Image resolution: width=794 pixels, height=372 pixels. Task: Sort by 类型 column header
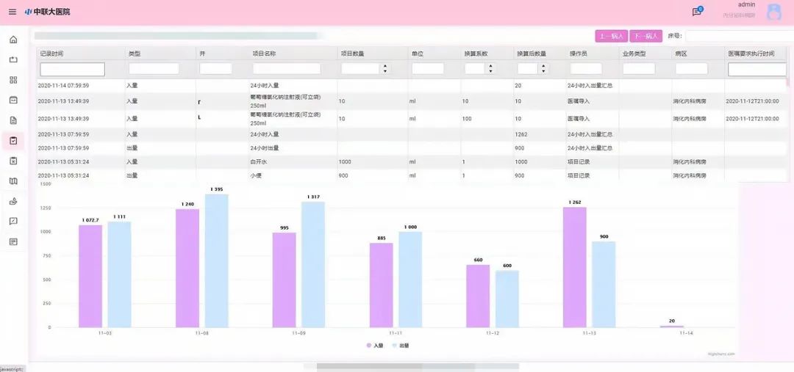click(160, 54)
